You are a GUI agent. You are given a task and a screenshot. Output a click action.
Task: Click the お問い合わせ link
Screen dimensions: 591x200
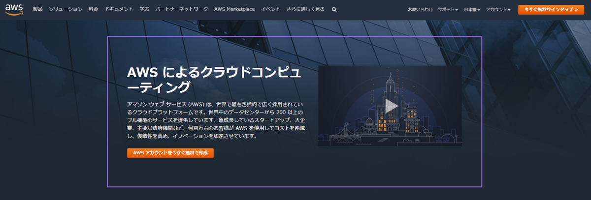pyautogui.click(x=421, y=10)
